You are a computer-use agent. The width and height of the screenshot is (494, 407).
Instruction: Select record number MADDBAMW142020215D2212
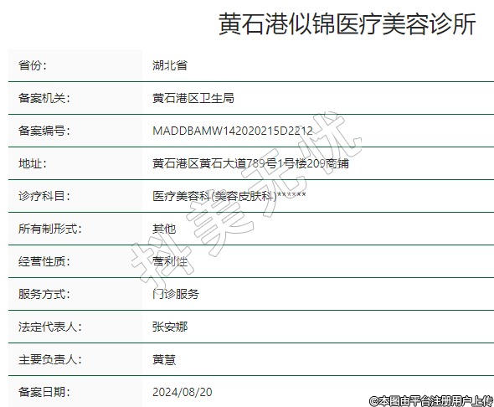pos(233,131)
